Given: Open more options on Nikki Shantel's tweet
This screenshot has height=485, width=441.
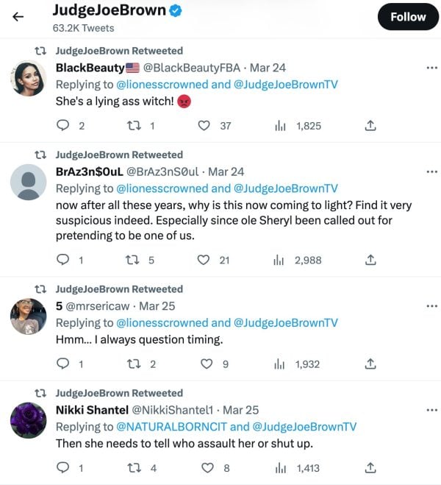Looking at the screenshot, I should (x=431, y=409).
